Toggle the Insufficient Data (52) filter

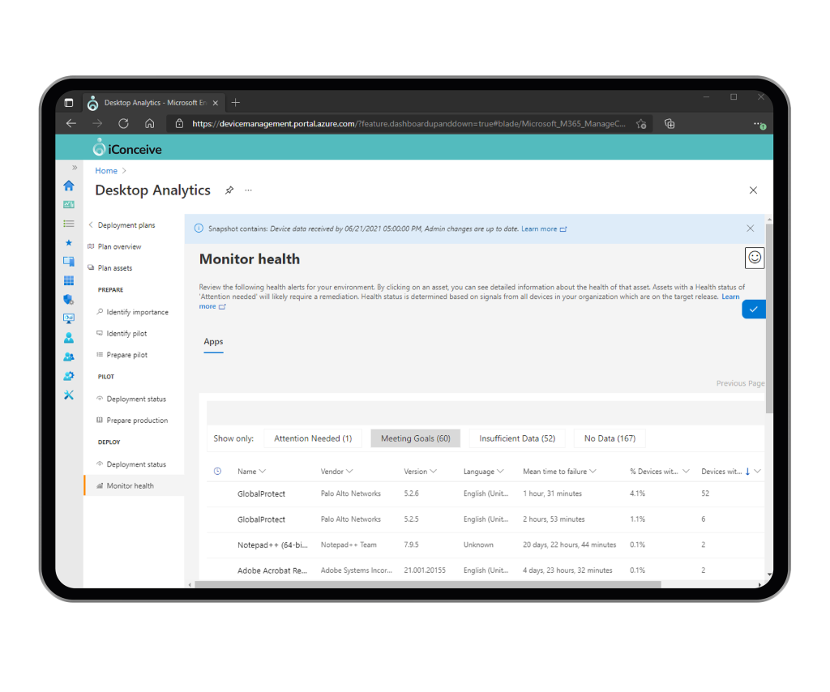click(517, 438)
